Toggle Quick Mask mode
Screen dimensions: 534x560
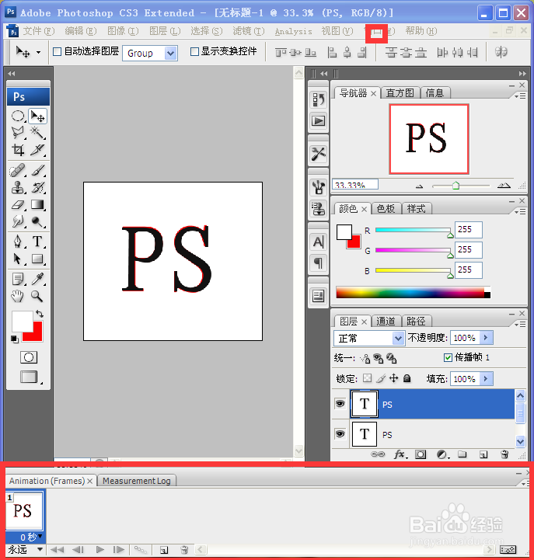(x=29, y=357)
